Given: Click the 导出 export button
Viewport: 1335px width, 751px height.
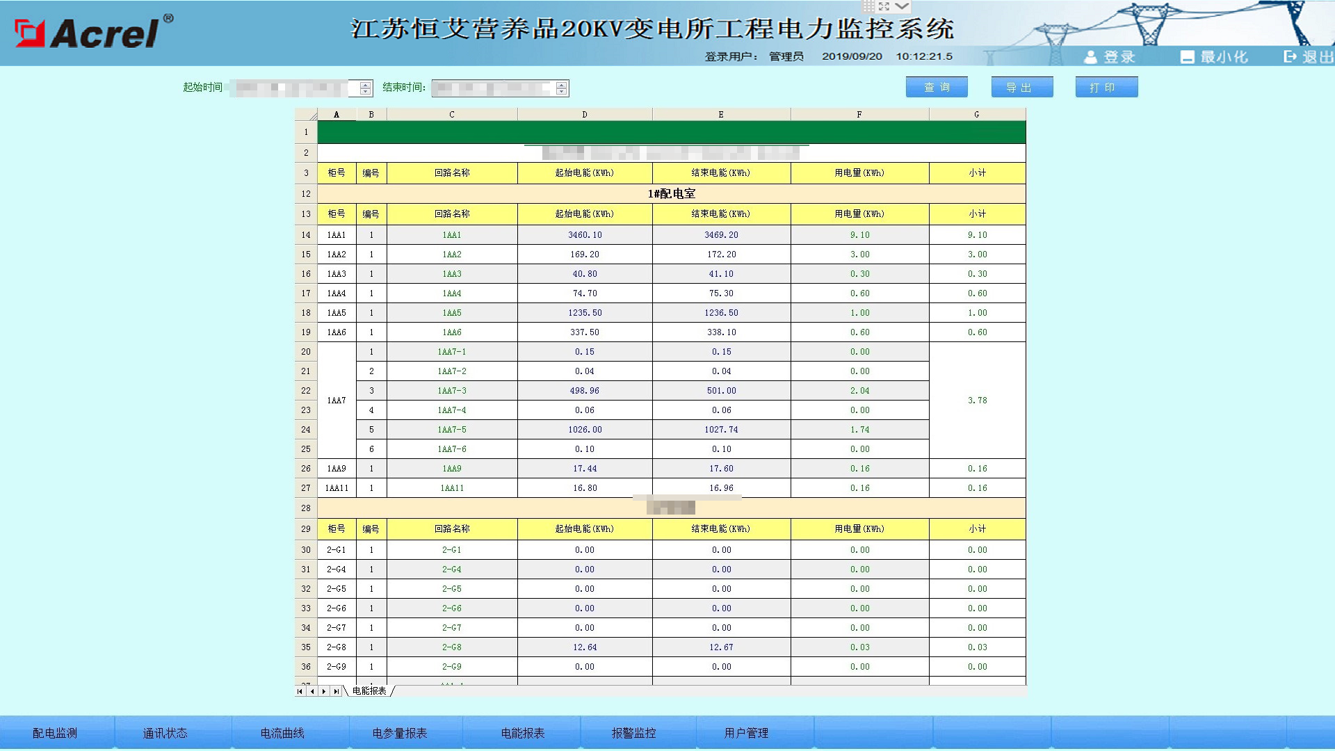Looking at the screenshot, I should click(x=1022, y=87).
